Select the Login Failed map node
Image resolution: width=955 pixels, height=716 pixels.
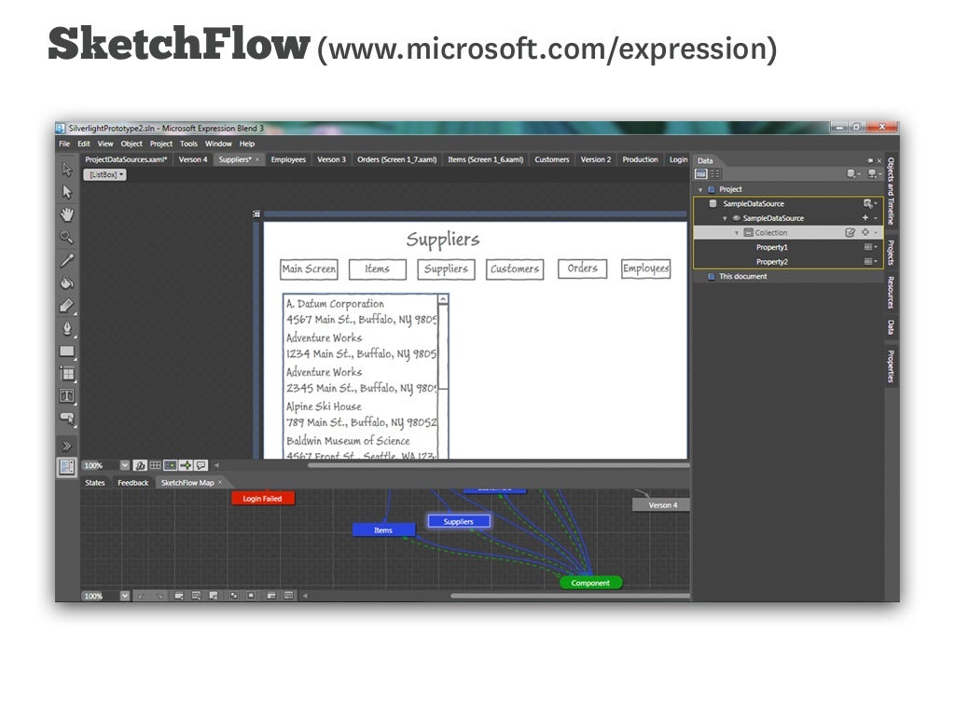pyautogui.click(x=262, y=499)
